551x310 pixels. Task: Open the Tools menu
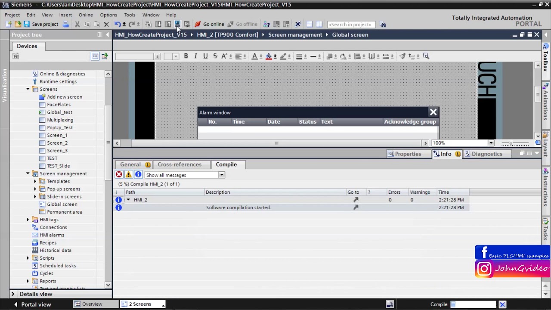point(130,15)
